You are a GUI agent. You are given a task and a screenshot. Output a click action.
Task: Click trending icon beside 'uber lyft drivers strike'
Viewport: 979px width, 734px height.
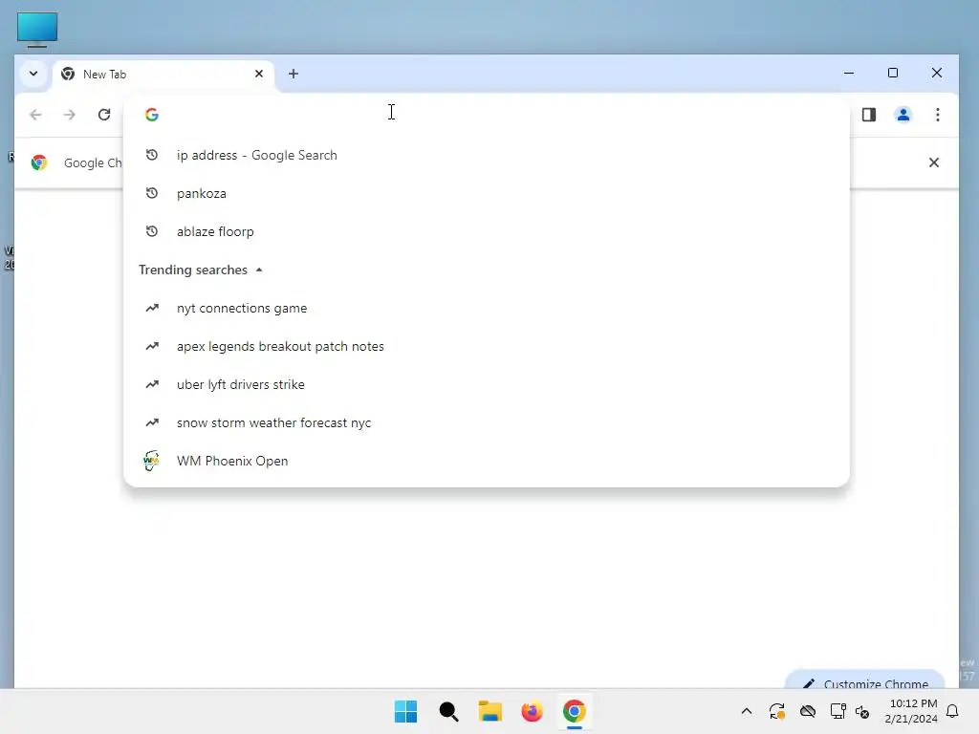coord(152,384)
